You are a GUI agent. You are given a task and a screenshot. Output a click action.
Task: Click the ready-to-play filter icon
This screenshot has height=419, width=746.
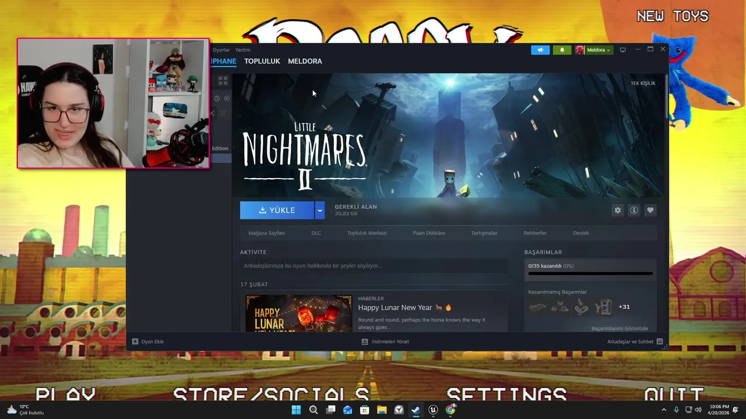tap(227, 98)
